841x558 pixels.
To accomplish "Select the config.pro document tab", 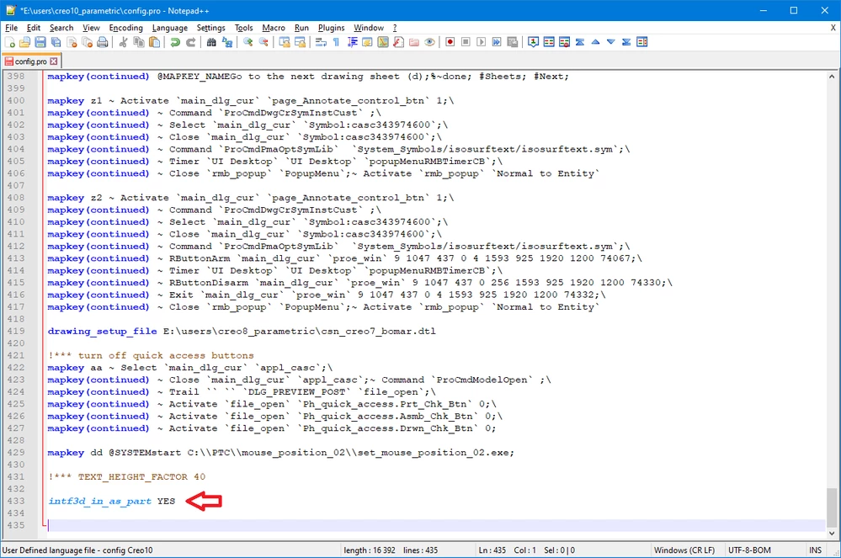I will [30, 61].
